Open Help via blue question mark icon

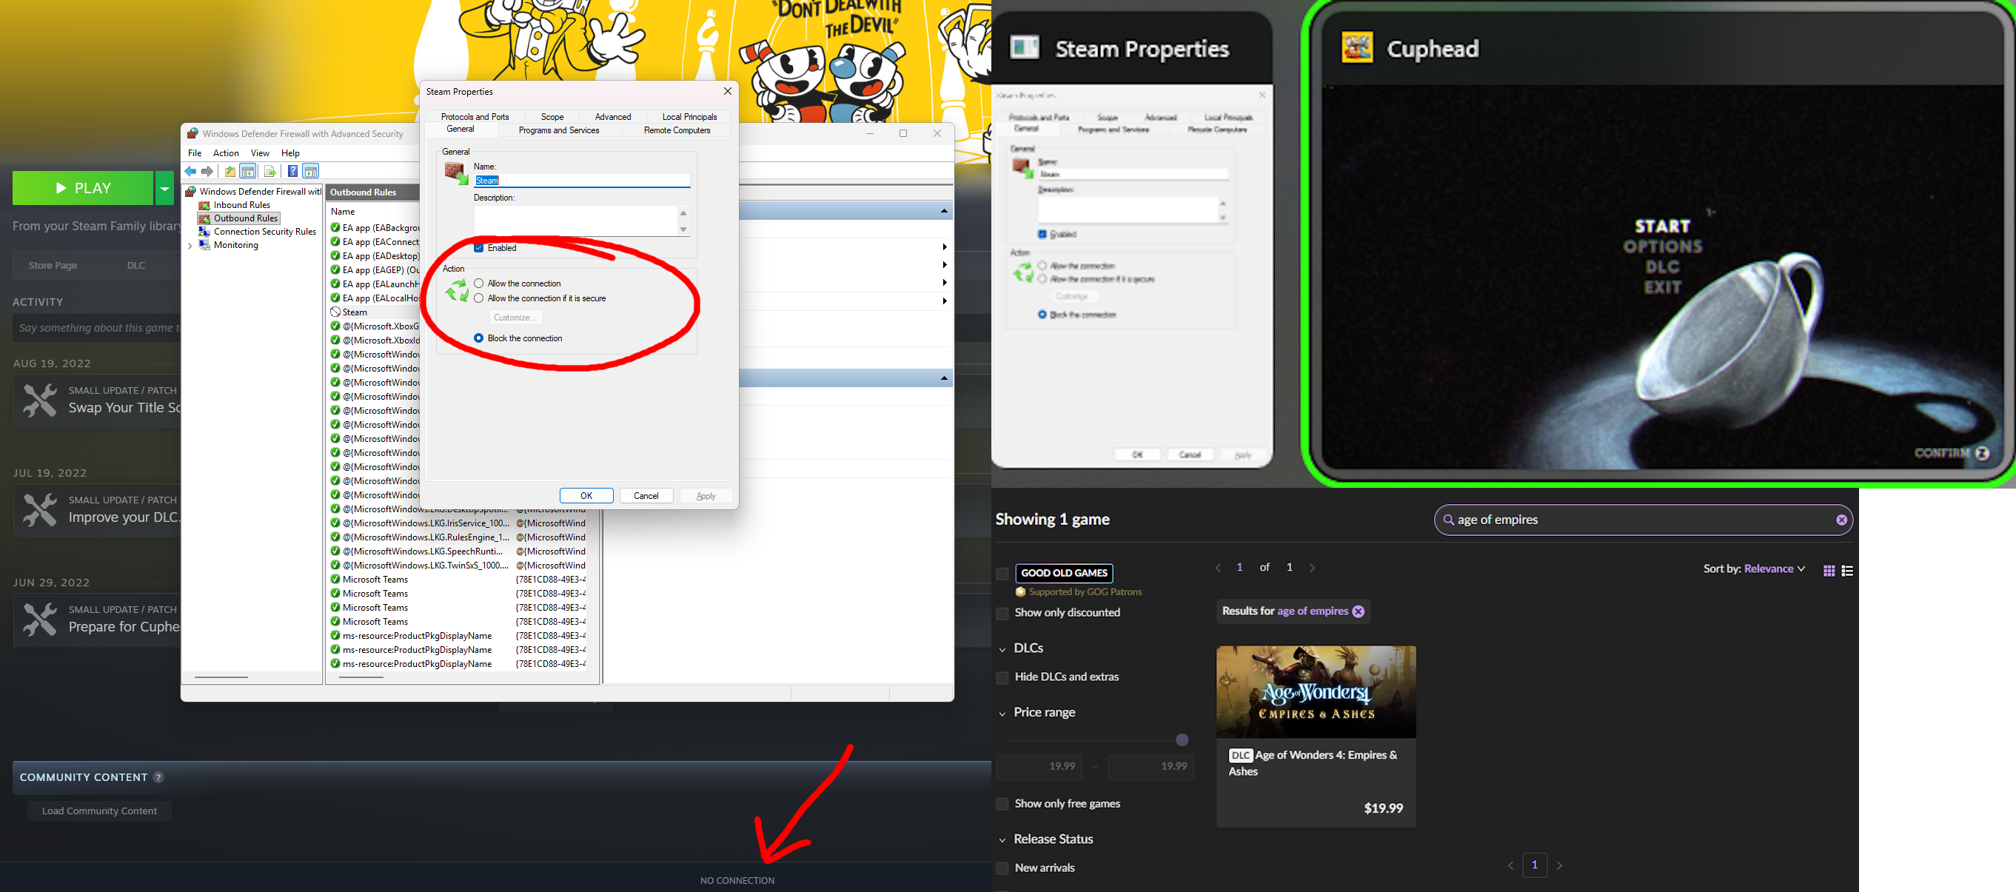click(x=292, y=171)
